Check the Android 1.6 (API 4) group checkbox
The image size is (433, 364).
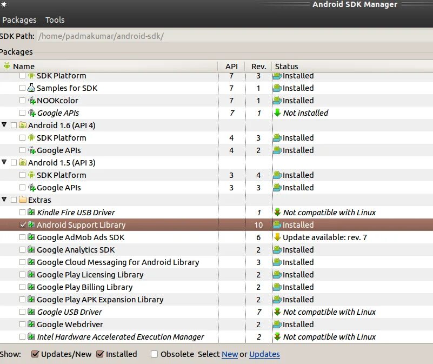14,125
